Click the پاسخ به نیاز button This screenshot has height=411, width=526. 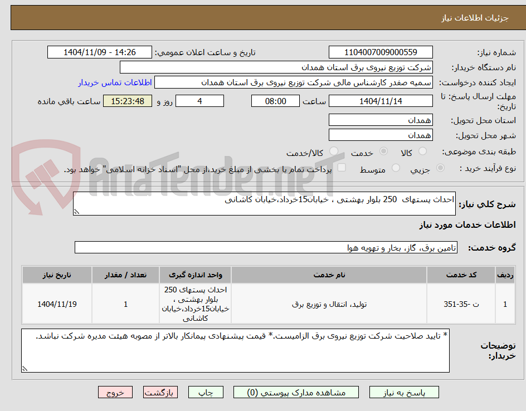[x=404, y=392]
